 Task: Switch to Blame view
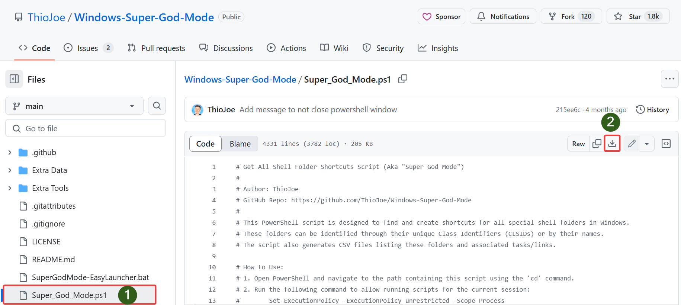(x=240, y=144)
